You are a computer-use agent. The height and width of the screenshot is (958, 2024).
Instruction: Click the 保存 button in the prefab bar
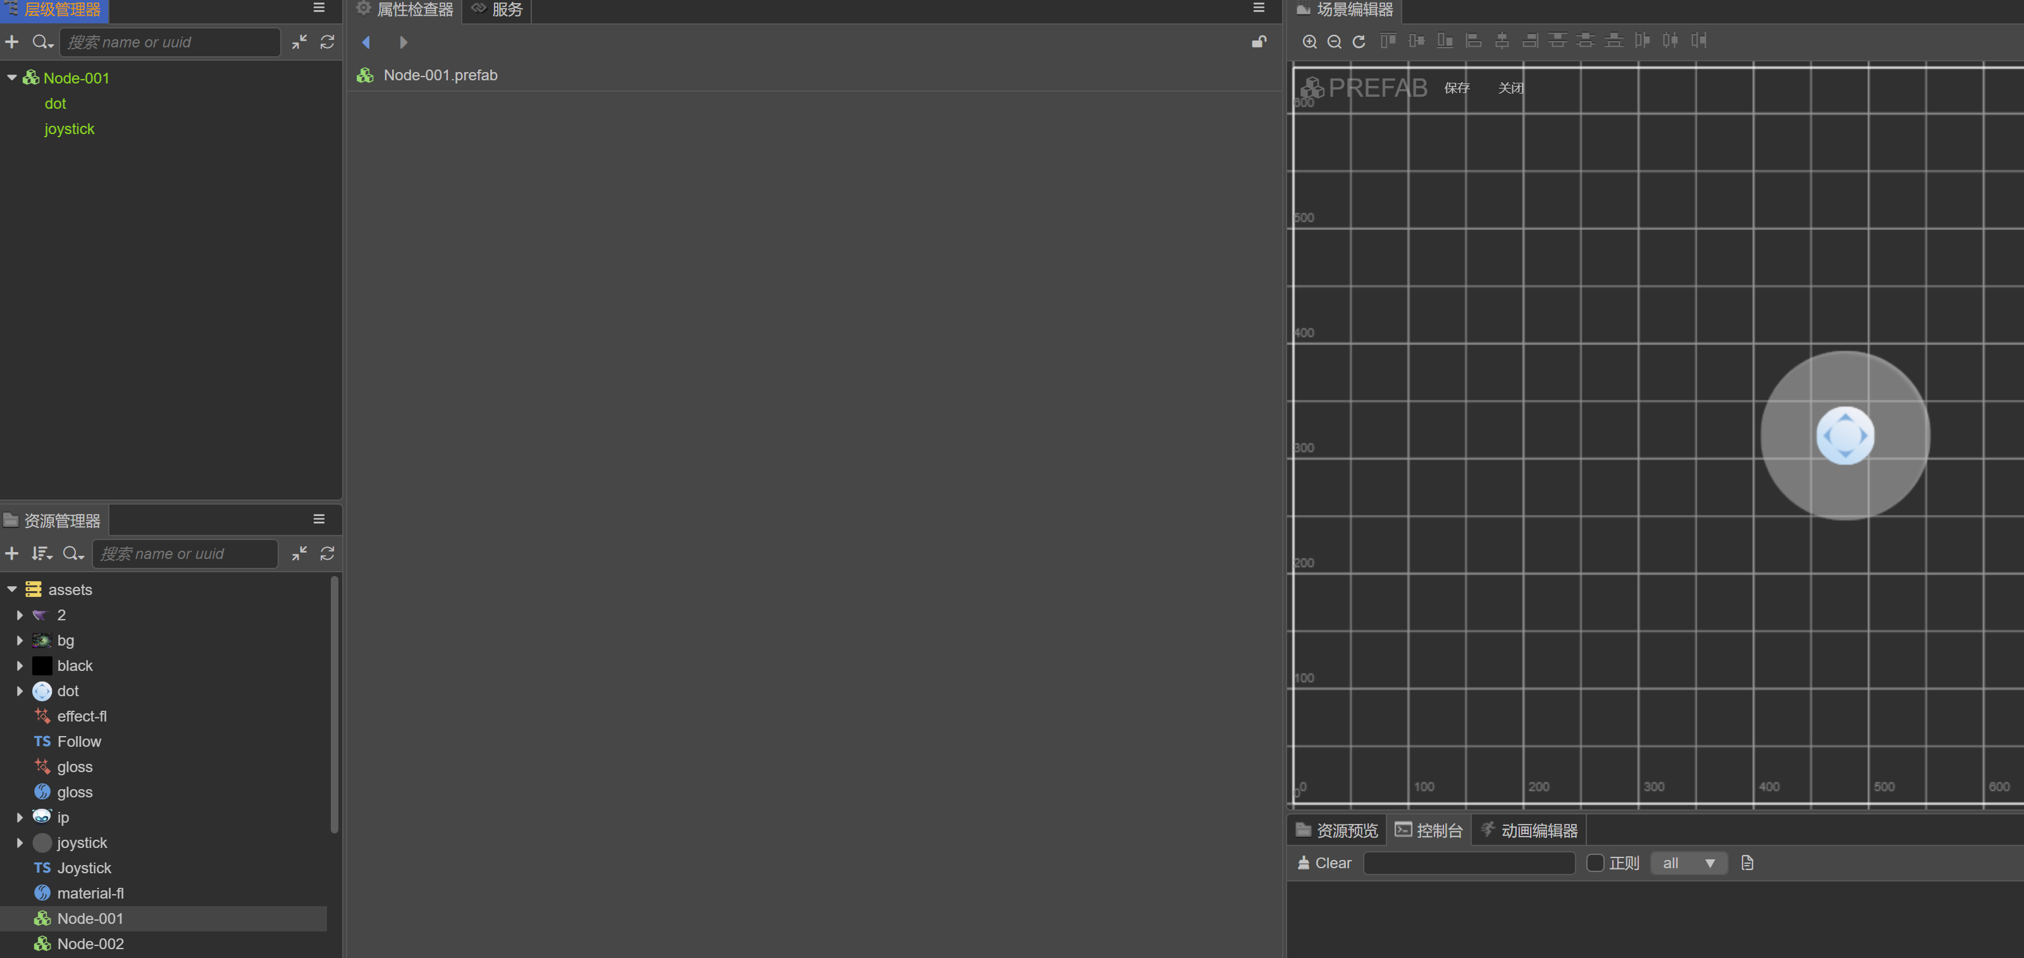[1456, 88]
